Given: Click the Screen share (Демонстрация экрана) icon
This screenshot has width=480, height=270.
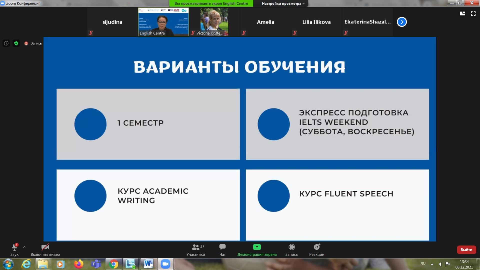Looking at the screenshot, I should click(x=257, y=247).
